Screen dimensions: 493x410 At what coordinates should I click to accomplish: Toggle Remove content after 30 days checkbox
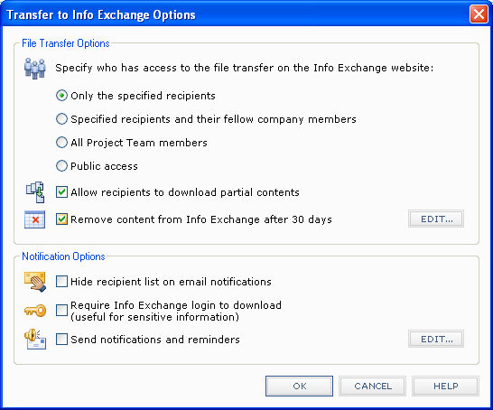pos(61,219)
